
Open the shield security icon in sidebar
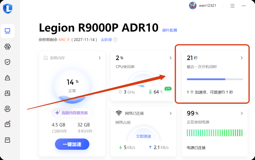point(7,62)
